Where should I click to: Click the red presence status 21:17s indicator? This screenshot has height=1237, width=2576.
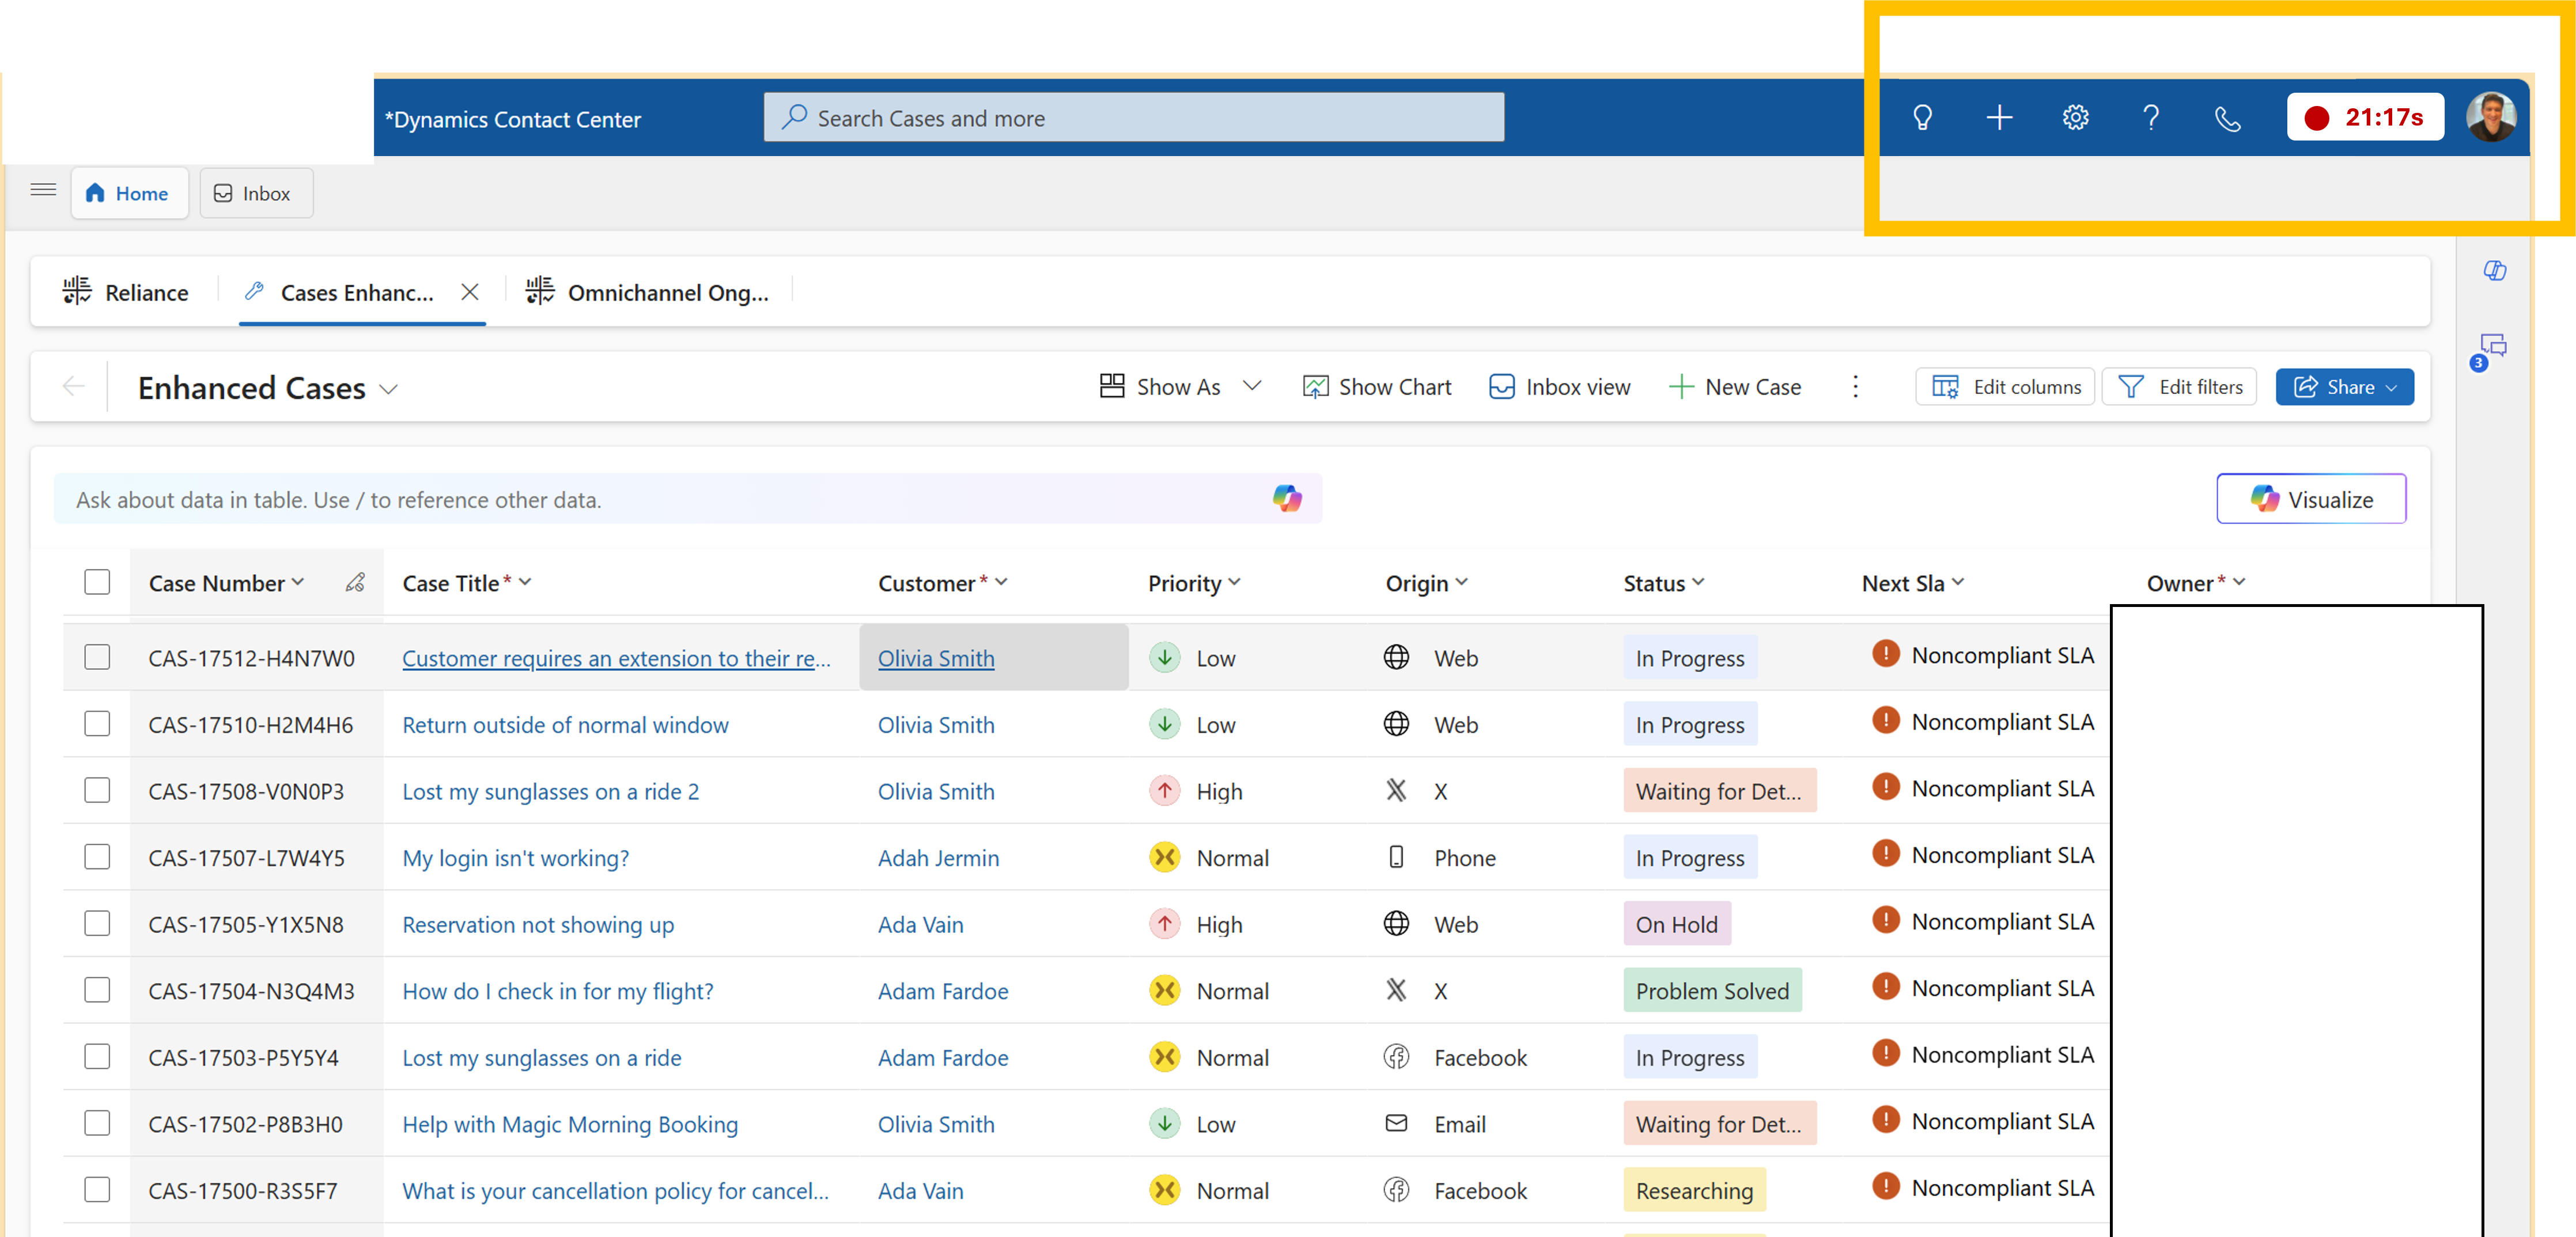[2365, 118]
